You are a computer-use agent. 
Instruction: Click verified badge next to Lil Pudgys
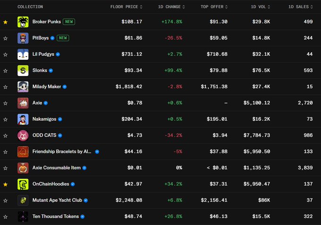[58, 54]
